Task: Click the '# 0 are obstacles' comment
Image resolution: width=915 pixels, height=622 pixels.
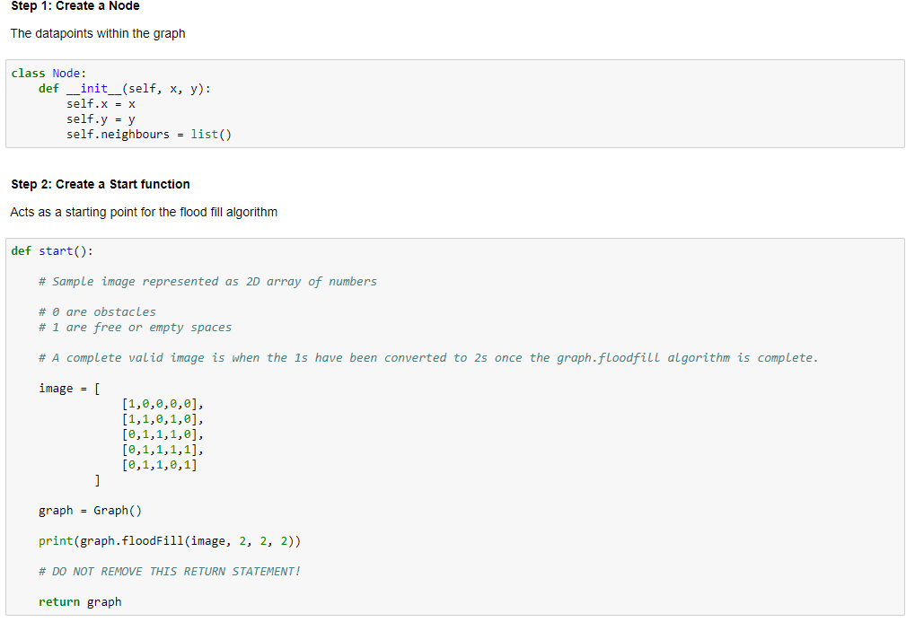Action: [98, 311]
